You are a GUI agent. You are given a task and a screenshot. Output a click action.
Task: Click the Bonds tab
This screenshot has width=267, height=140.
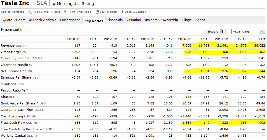[x=200, y=20]
